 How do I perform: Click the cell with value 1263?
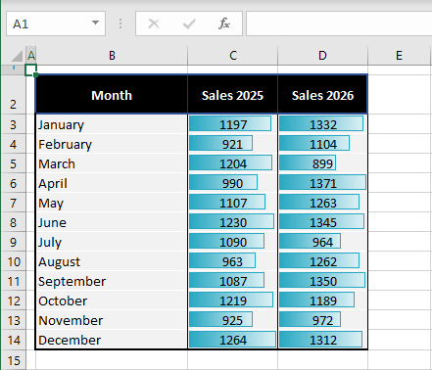pyautogui.click(x=322, y=203)
